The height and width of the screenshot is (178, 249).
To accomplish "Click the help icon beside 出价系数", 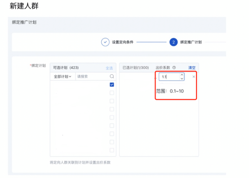I will (174, 68).
